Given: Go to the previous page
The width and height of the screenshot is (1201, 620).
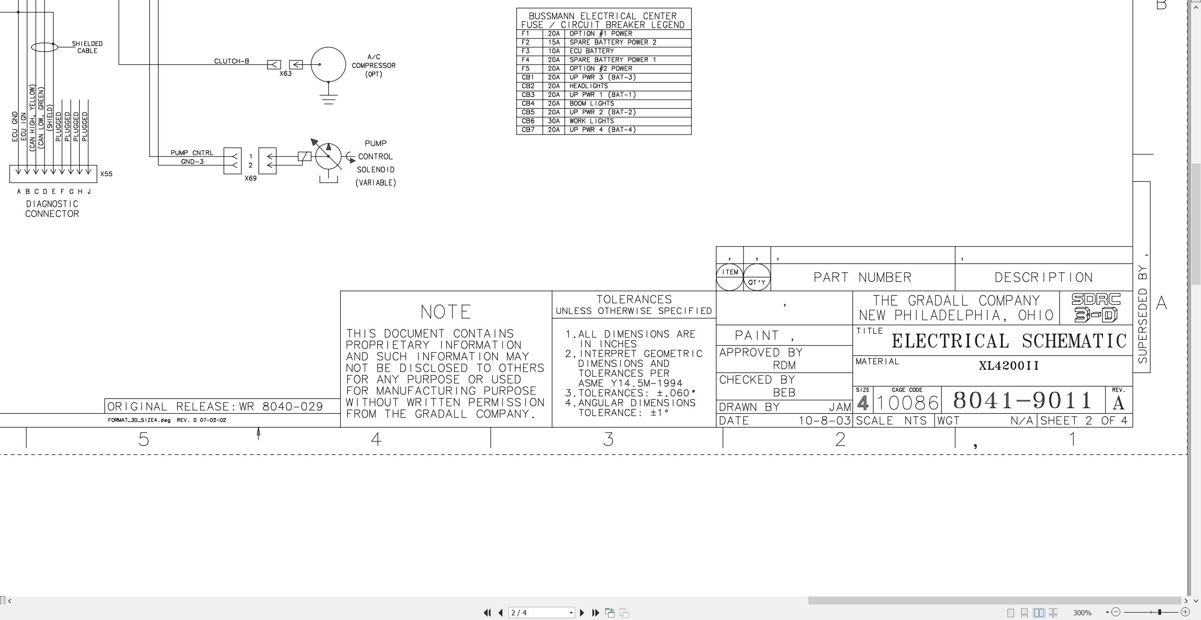Looking at the screenshot, I should click(501, 613).
